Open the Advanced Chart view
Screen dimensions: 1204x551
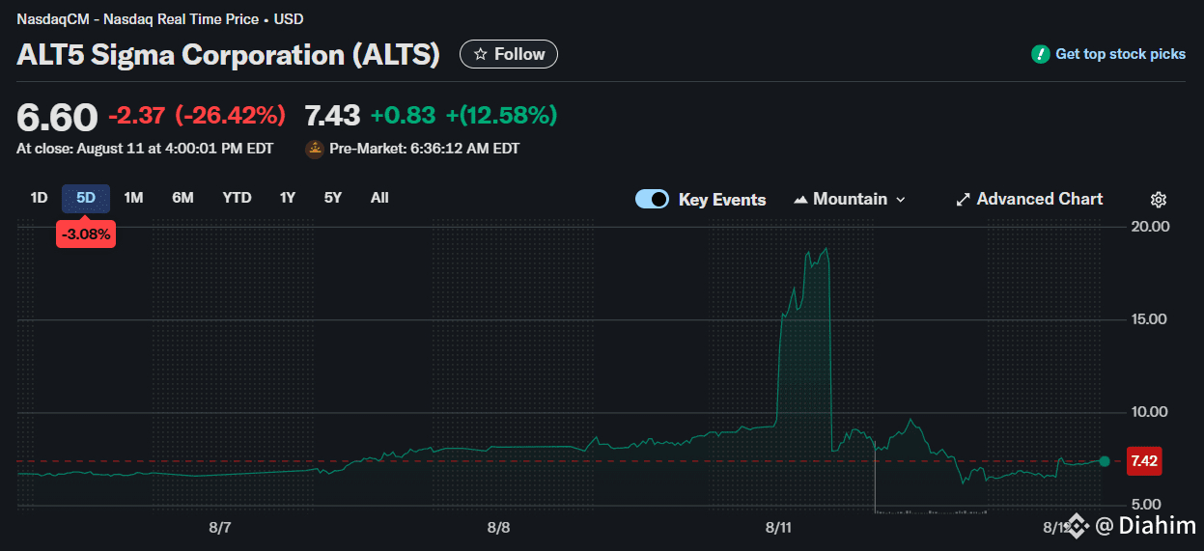[1039, 200]
